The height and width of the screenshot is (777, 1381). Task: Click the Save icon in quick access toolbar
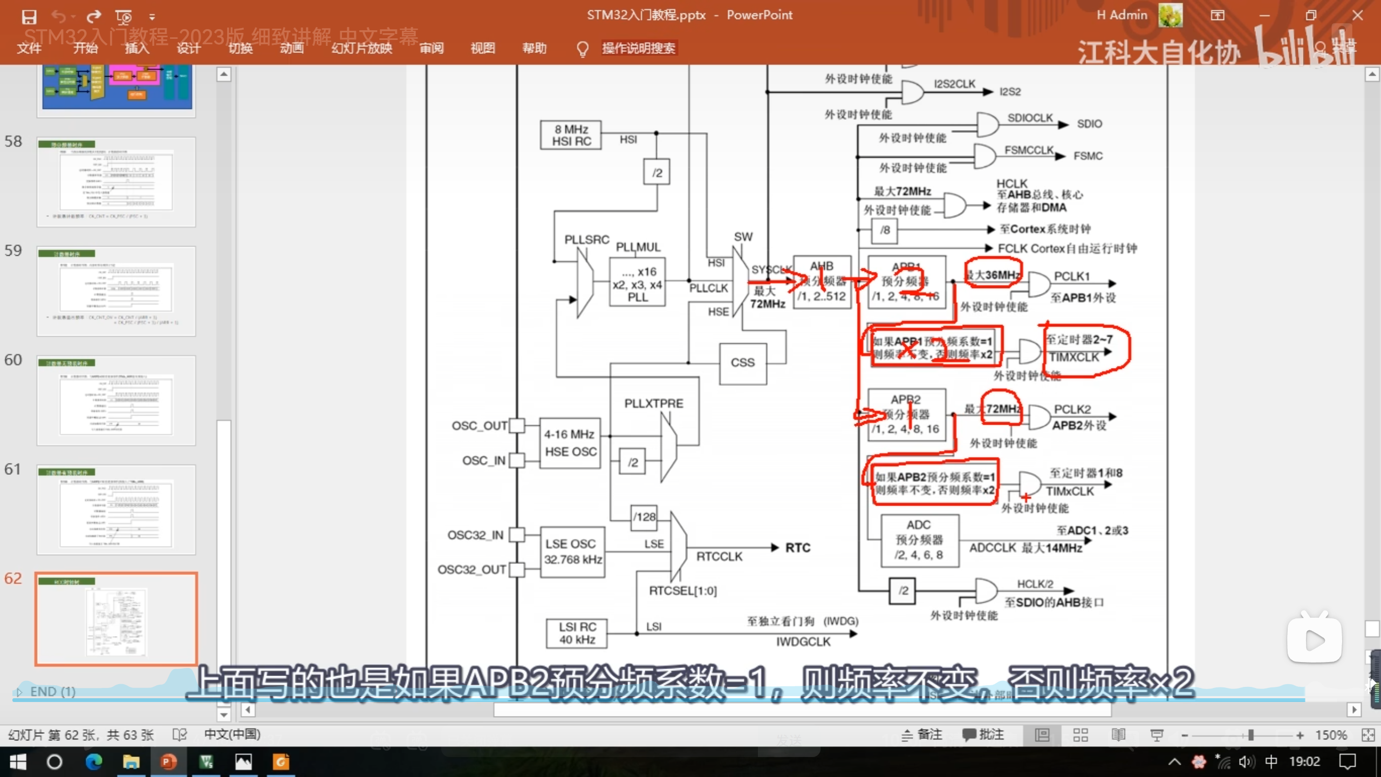pos(29,17)
